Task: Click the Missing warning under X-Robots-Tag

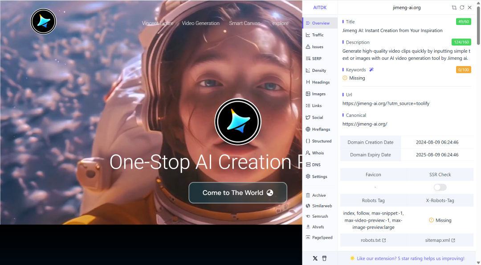Action: [440, 220]
